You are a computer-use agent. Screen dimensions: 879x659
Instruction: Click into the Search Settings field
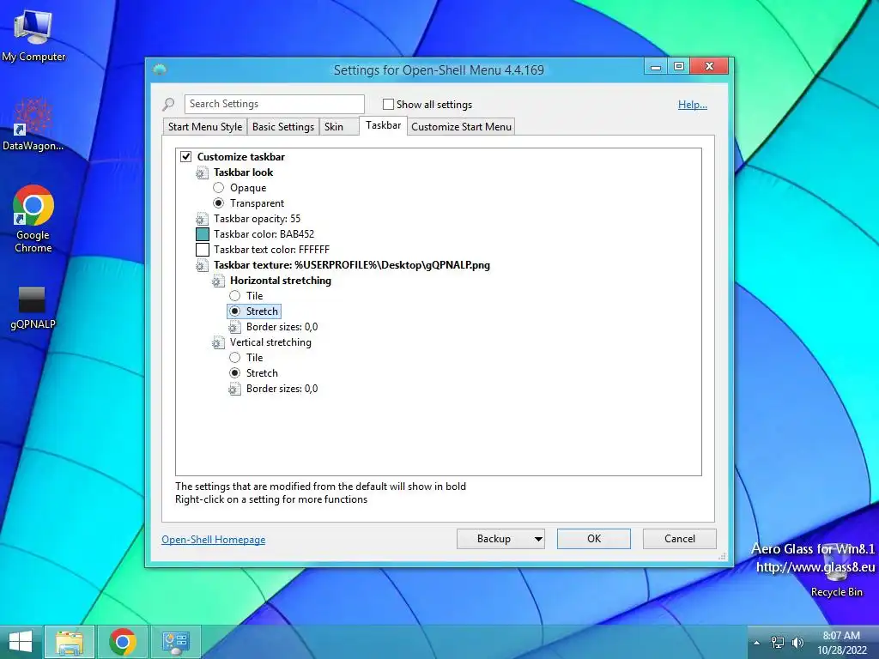pos(274,104)
